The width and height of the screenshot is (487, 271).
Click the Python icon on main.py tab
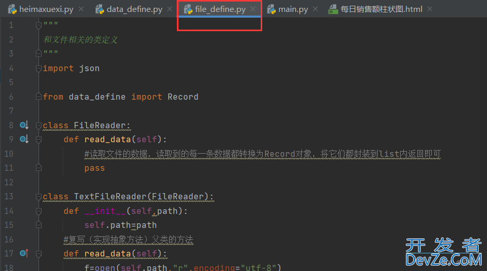271,10
